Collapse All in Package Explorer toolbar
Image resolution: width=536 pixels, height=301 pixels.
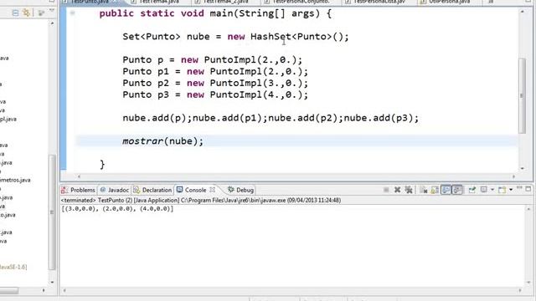click(15, 13)
